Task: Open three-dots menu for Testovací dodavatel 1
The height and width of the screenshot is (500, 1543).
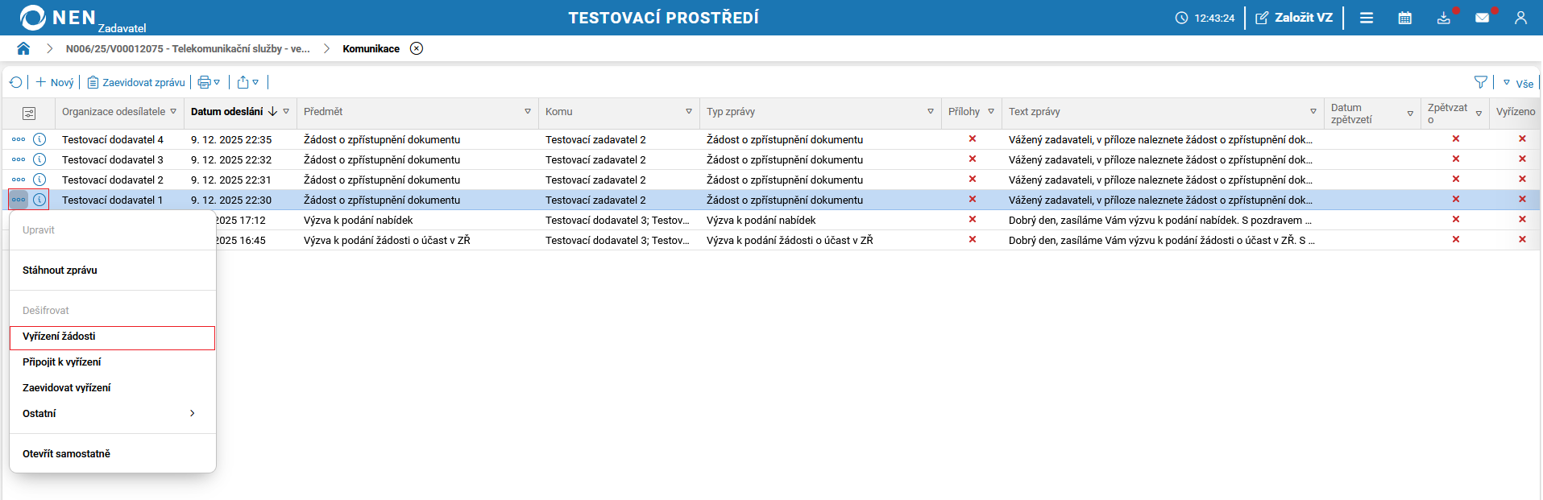Action: pyautogui.click(x=19, y=200)
